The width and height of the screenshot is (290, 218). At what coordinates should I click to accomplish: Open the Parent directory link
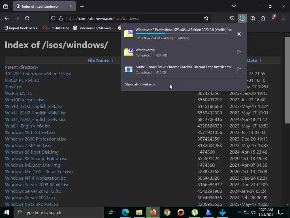point(22,67)
